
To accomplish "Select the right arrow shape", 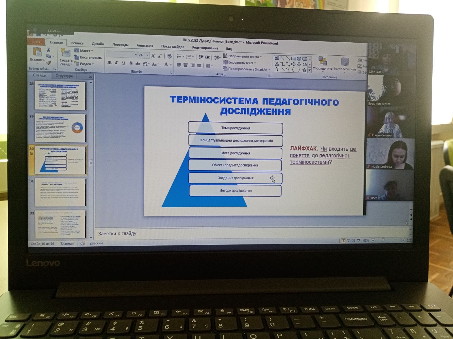I will pyautogui.click(x=293, y=64).
